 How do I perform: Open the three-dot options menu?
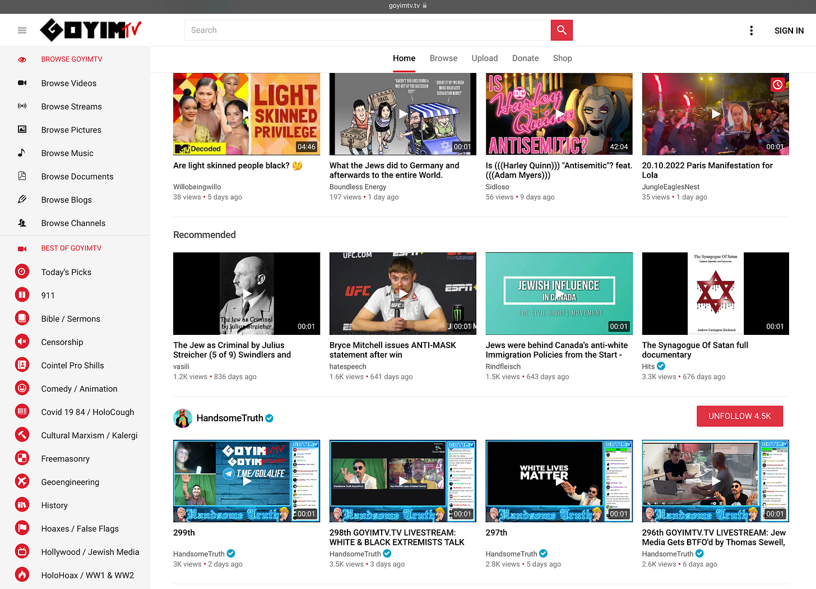coord(752,30)
